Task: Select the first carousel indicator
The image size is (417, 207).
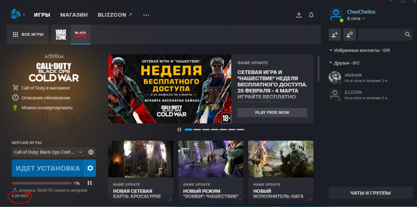Action: pyautogui.click(x=188, y=130)
